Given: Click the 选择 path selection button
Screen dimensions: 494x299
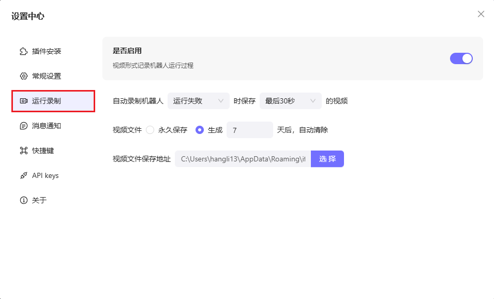Looking at the screenshot, I should point(327,159).
